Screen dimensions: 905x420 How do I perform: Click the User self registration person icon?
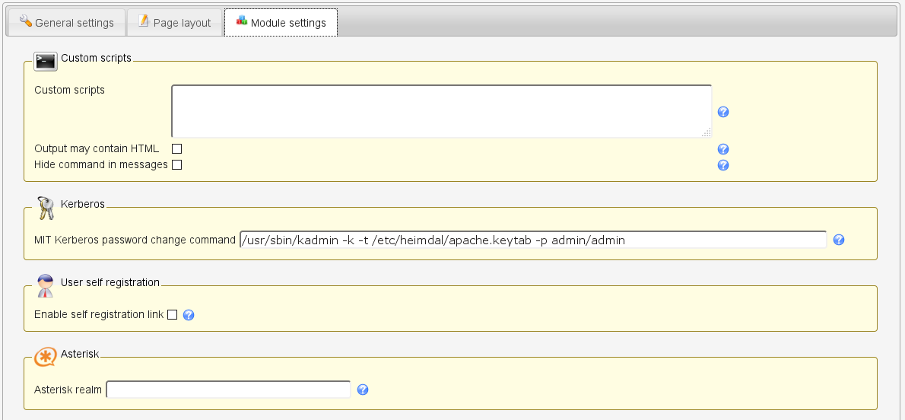coord(46,285)
